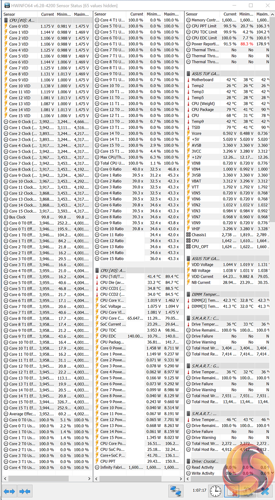This screenshot has width=275, height=500.
Task: Click the 1:07:17 elapsed time readout
Action: click(x=199, y=491)
